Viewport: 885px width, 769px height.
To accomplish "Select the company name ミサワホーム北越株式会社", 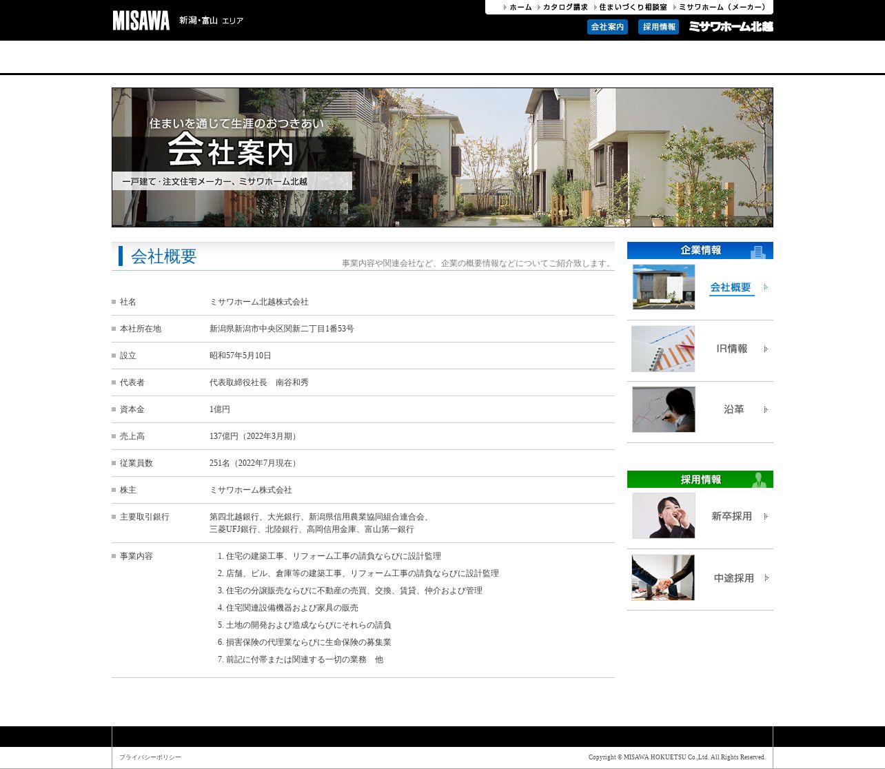I will [259, 302].
